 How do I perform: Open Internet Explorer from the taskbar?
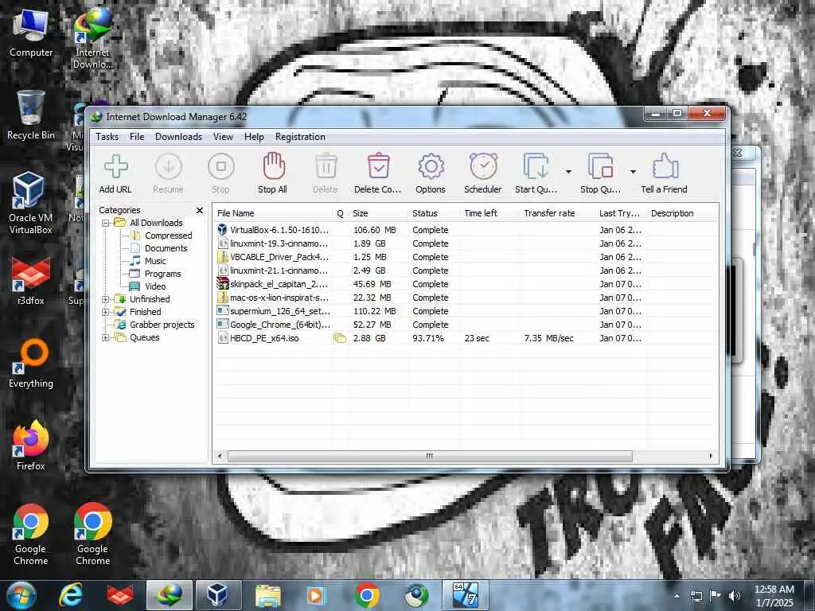point(71,595)
